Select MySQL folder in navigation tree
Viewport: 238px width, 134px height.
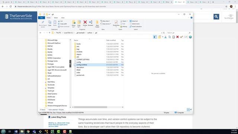tap(50, 52)
